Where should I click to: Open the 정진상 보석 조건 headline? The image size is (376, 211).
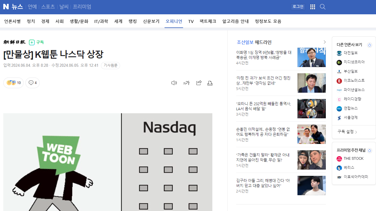(263, 80)
